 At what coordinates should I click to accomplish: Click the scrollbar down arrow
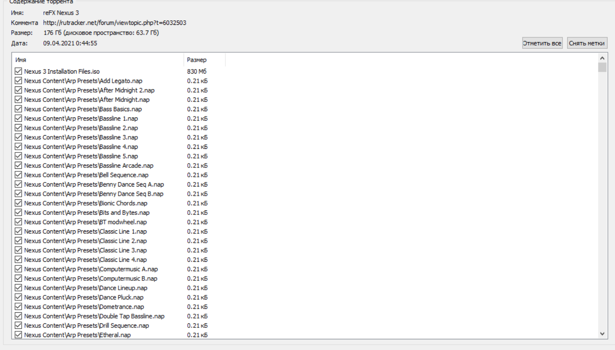point(602,334)
